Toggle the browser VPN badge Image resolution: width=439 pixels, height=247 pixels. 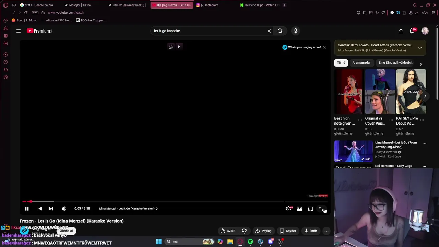35,13
